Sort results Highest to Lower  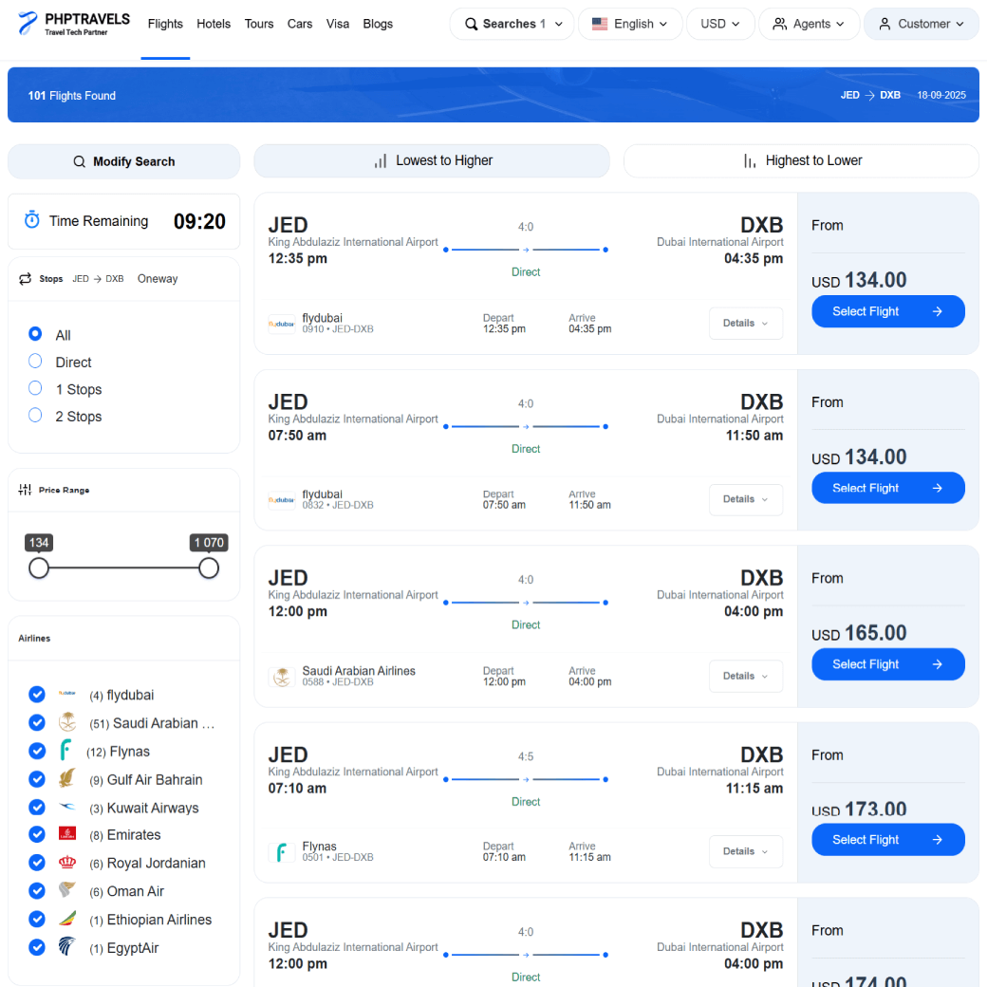pyautogui.click(x=801, y=161)
